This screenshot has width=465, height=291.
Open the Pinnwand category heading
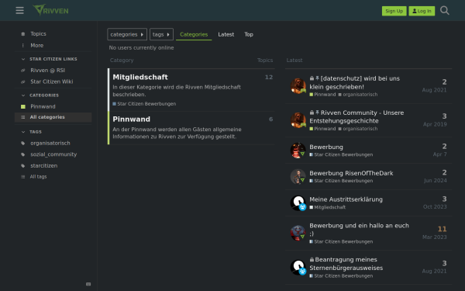coord(132,120)
